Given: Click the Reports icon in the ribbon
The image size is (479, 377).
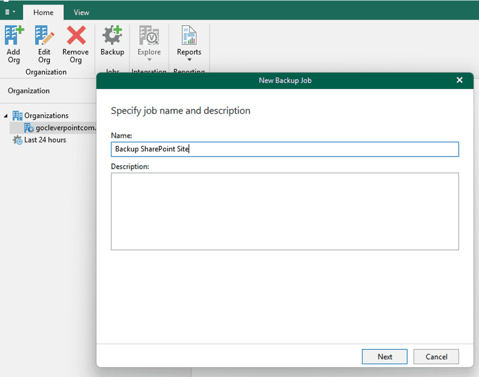Looking at the screenshot, I should tap(189, 36).
